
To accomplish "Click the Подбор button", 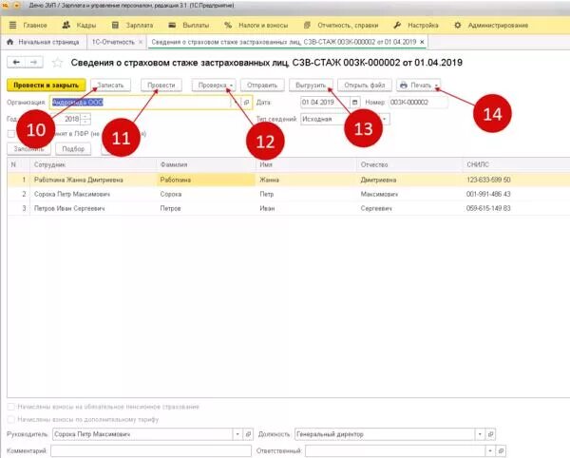I will [73, 149].
